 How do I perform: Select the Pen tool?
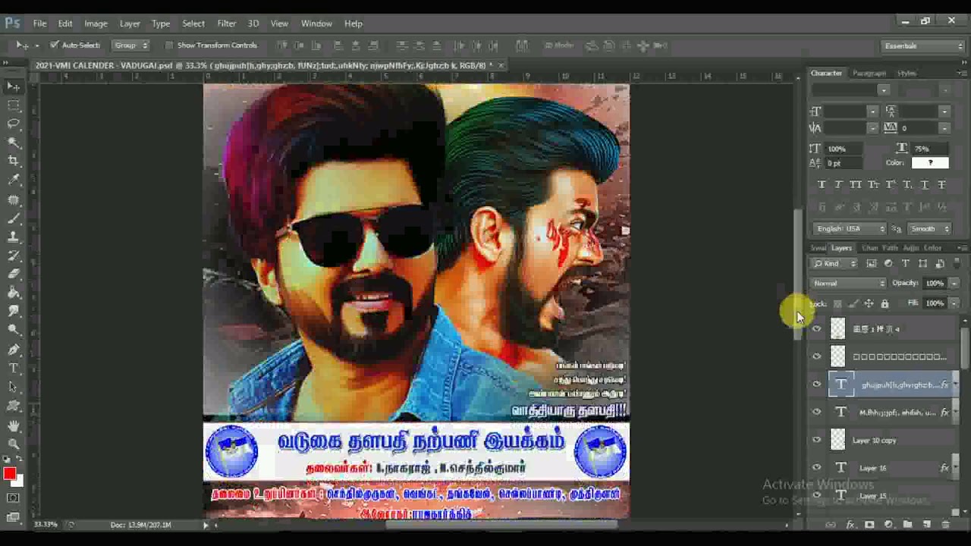click(14, 350)
